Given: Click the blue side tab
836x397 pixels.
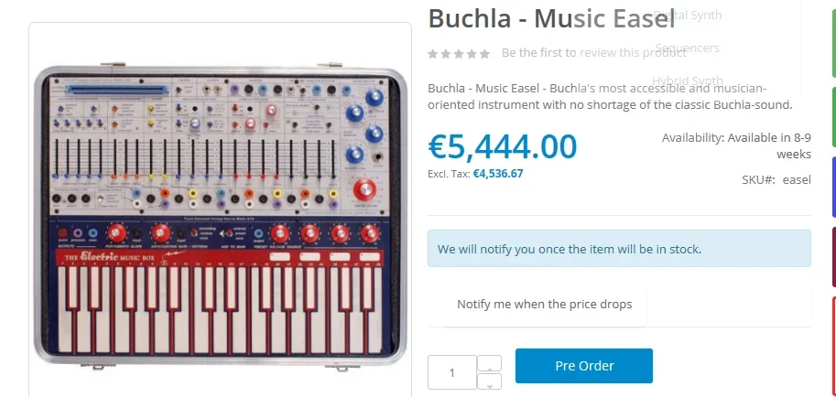Looking at the screenshot, I should click(831, 187).
